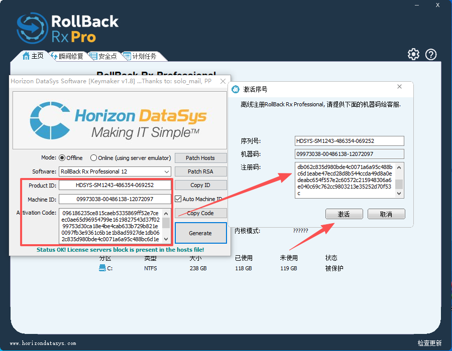Screen dimensions: 452x351
Task: Click the 激活序号 dialog title icon
Action: 236,89
